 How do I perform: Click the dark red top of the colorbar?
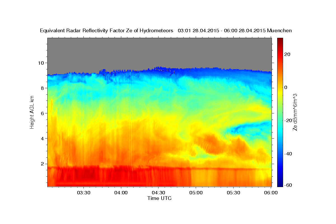pyautogui.click(x=280, y=41)
